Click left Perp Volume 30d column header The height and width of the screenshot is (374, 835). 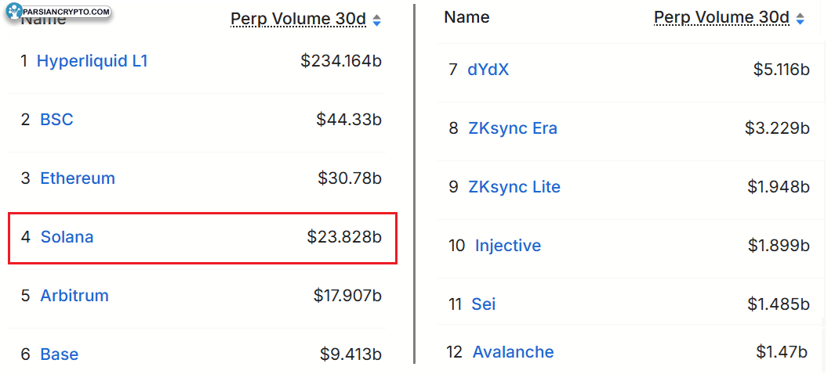[298, 20]
